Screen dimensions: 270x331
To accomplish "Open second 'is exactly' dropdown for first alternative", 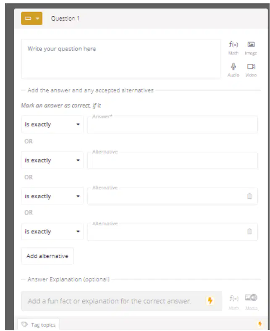I will [52, 160].
